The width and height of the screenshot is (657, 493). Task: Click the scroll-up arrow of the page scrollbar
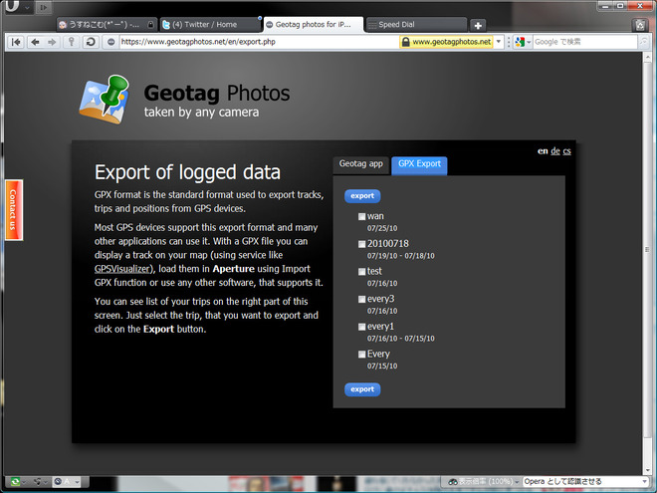coord(647,58)
